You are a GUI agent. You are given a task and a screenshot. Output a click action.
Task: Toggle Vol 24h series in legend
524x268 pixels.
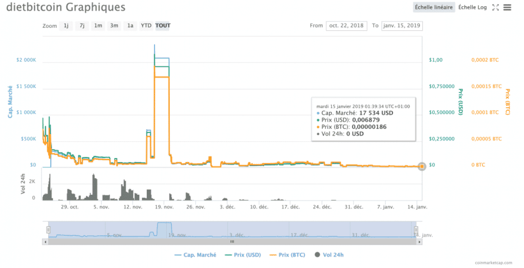coord(329,255)
